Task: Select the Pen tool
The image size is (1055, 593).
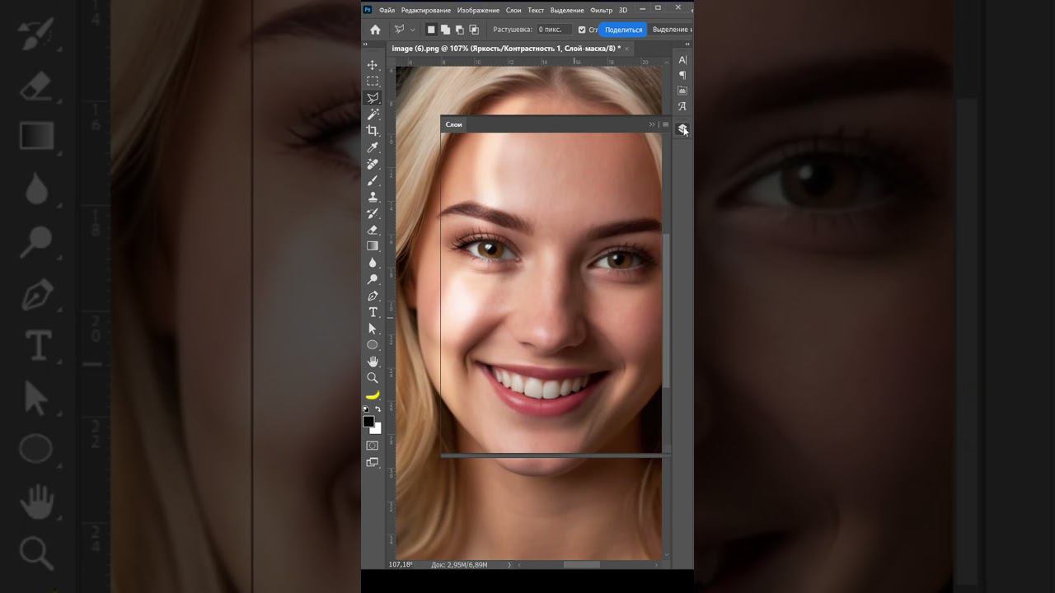Action: pyautogui.click(x=373, y=296)
